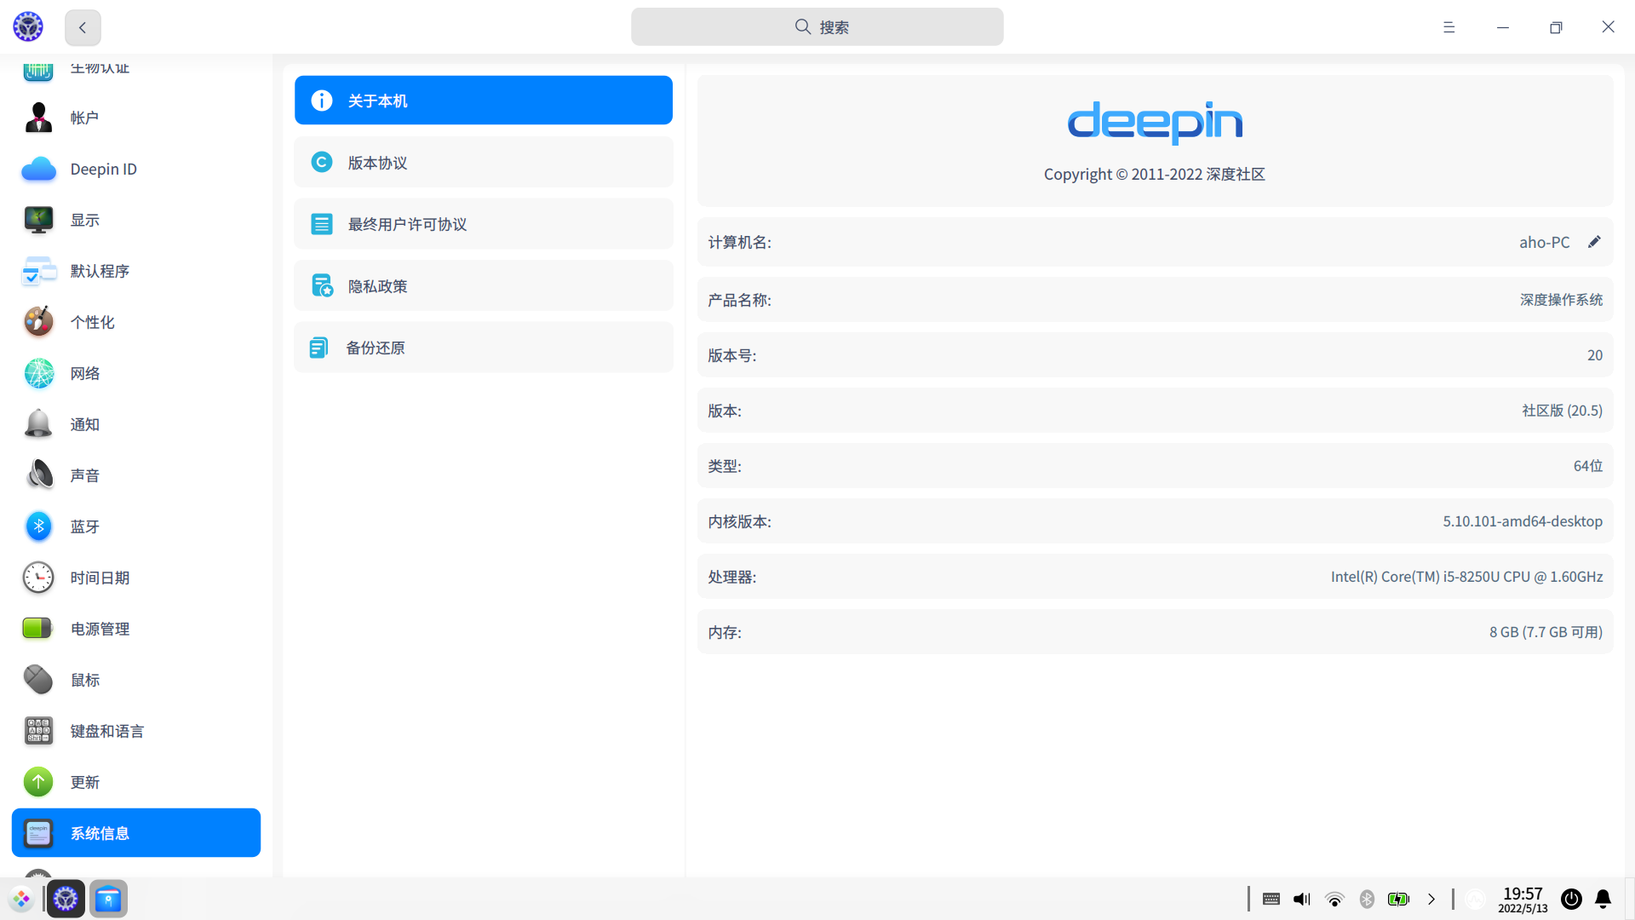
Task: Click the Wi-Fi icon in system tray
Action: [1334, 899]
